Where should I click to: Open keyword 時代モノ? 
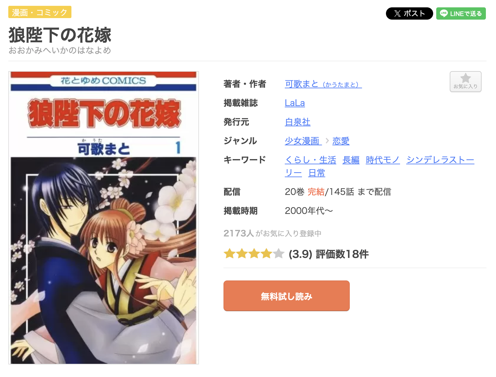click(x=383, y=160)
